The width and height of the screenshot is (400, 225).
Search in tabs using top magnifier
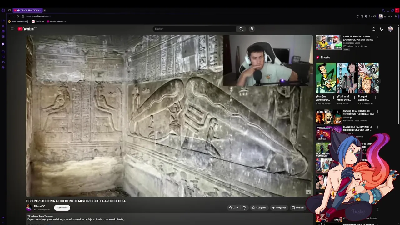coord(383,10)
